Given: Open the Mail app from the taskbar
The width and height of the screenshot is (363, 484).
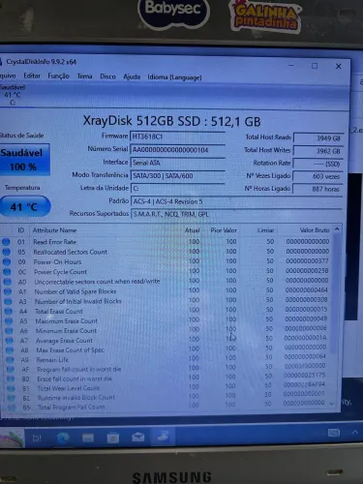Looking at the screenshot, I should (138, 438).
